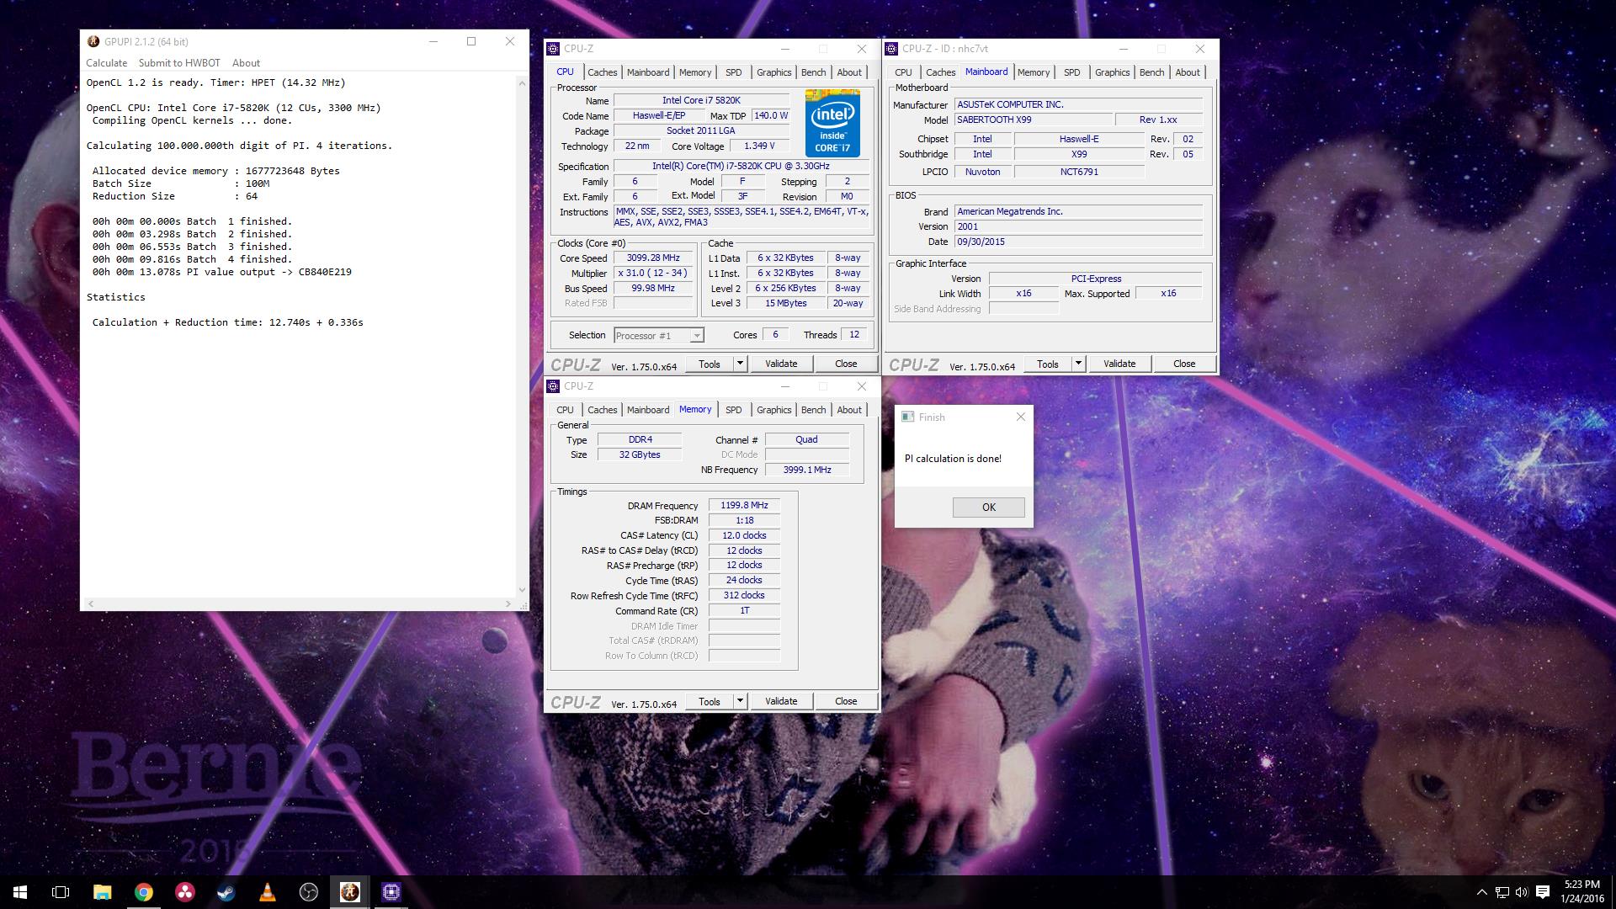1616x909 pixels.
Task: Switch to Bench tab in CPU window
Action: pos(814,72)
